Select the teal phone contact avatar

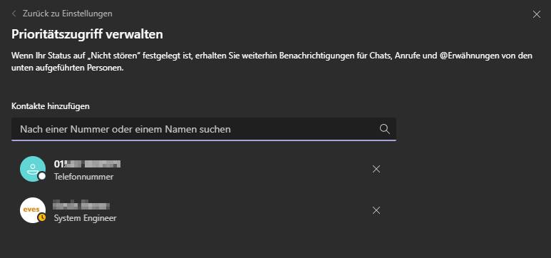pyautogui.click(x=33, y=169)
